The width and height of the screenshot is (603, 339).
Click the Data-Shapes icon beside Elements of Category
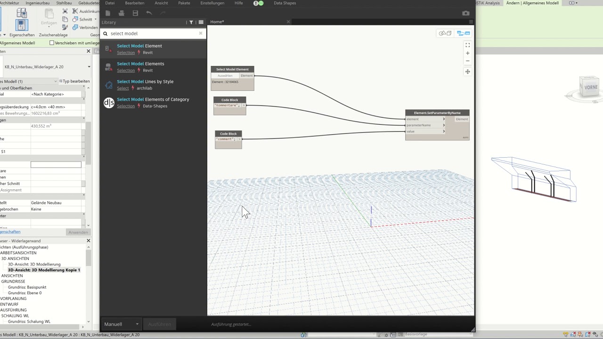click(109, 103)
